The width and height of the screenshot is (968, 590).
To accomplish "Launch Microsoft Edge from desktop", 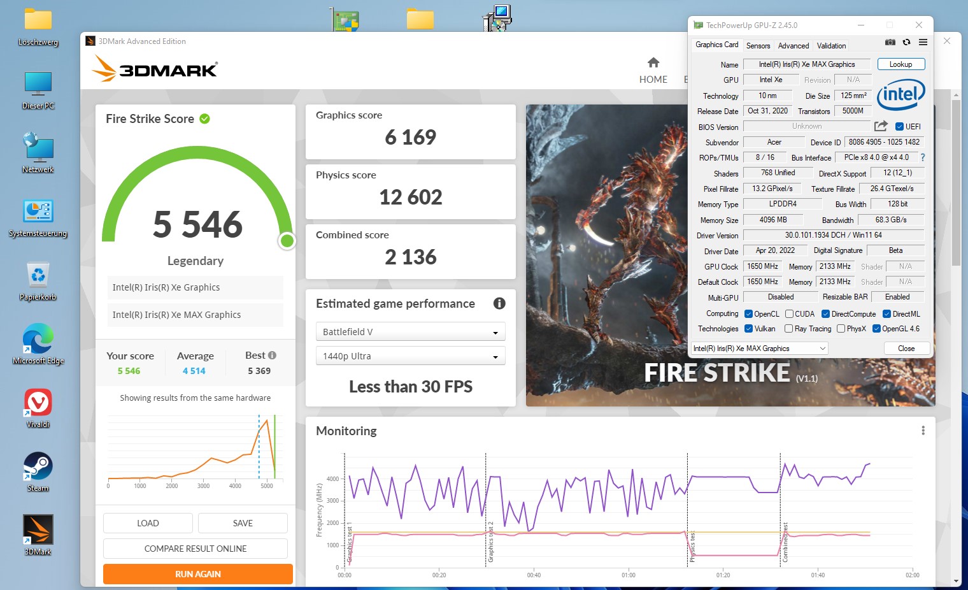I will [38, 345].
